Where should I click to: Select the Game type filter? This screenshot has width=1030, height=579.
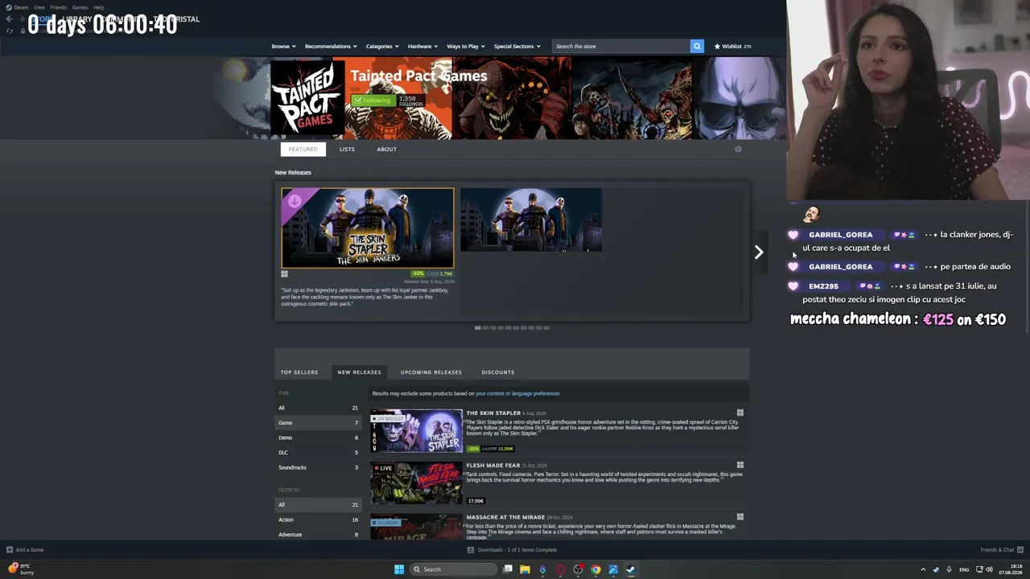[x=319, y=423]
